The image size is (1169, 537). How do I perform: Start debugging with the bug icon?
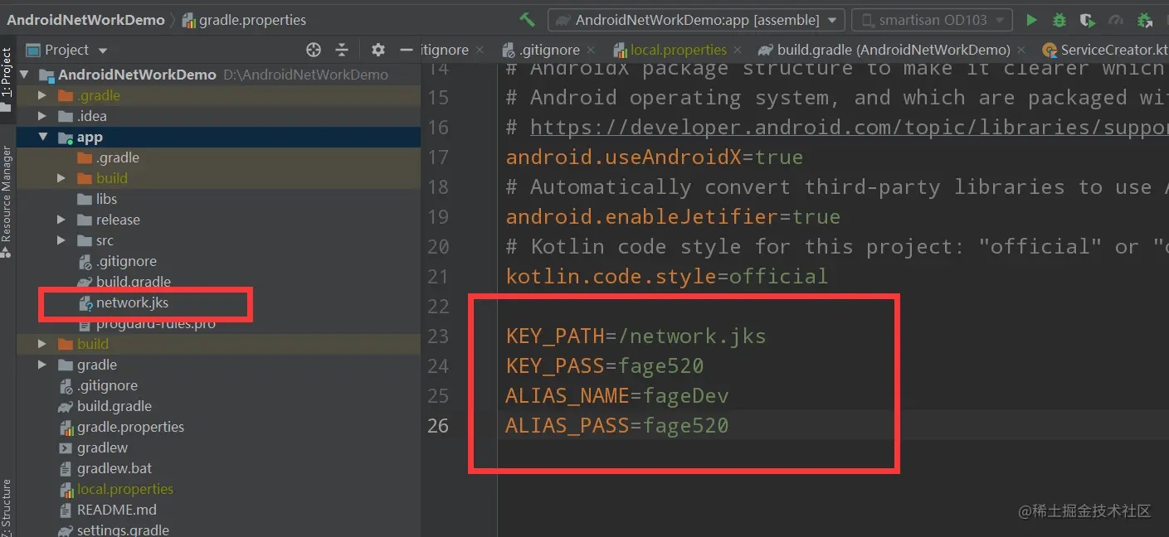(1059, 20)
